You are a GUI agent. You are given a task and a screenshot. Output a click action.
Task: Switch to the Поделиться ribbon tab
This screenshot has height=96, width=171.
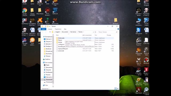pos(58,29)
